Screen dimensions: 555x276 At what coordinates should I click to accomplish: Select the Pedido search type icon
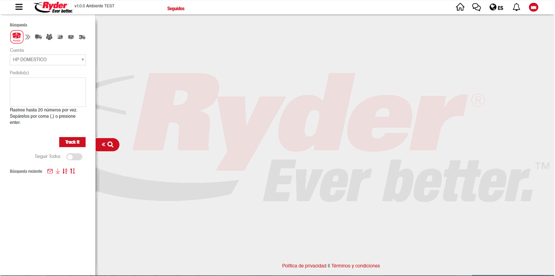17,37
